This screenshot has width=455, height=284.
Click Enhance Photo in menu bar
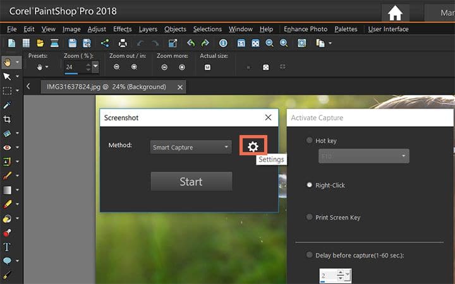[306, 29]
